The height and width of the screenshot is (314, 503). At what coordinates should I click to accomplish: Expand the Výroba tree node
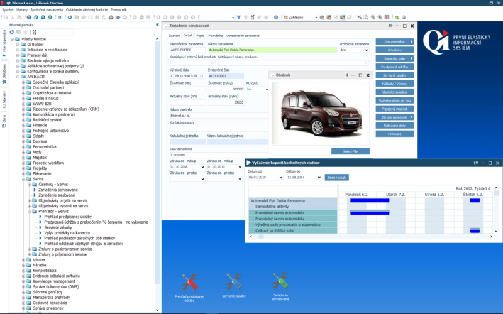23,260
